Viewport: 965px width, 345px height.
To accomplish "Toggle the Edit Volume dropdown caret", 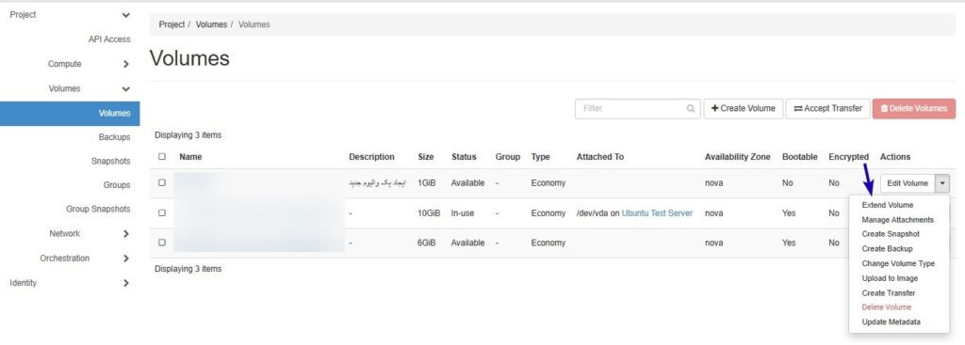I will (x=942, y=183).
